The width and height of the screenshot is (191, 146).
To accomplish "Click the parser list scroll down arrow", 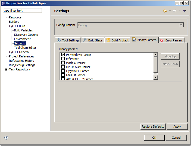I will tap(156, 77).
